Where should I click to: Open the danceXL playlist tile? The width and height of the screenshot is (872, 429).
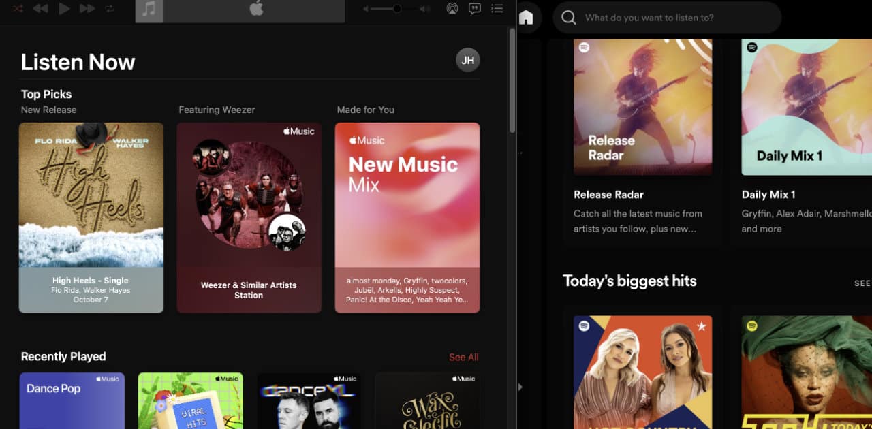pos(309,400)
